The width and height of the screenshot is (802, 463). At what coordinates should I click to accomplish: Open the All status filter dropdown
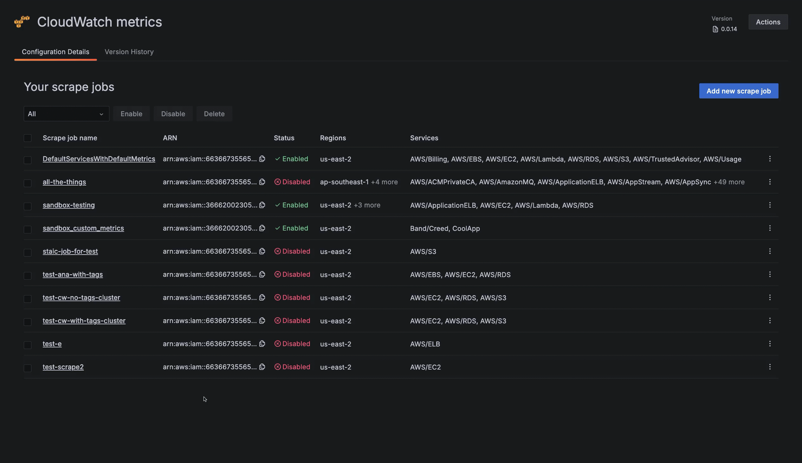click(67, 114)
